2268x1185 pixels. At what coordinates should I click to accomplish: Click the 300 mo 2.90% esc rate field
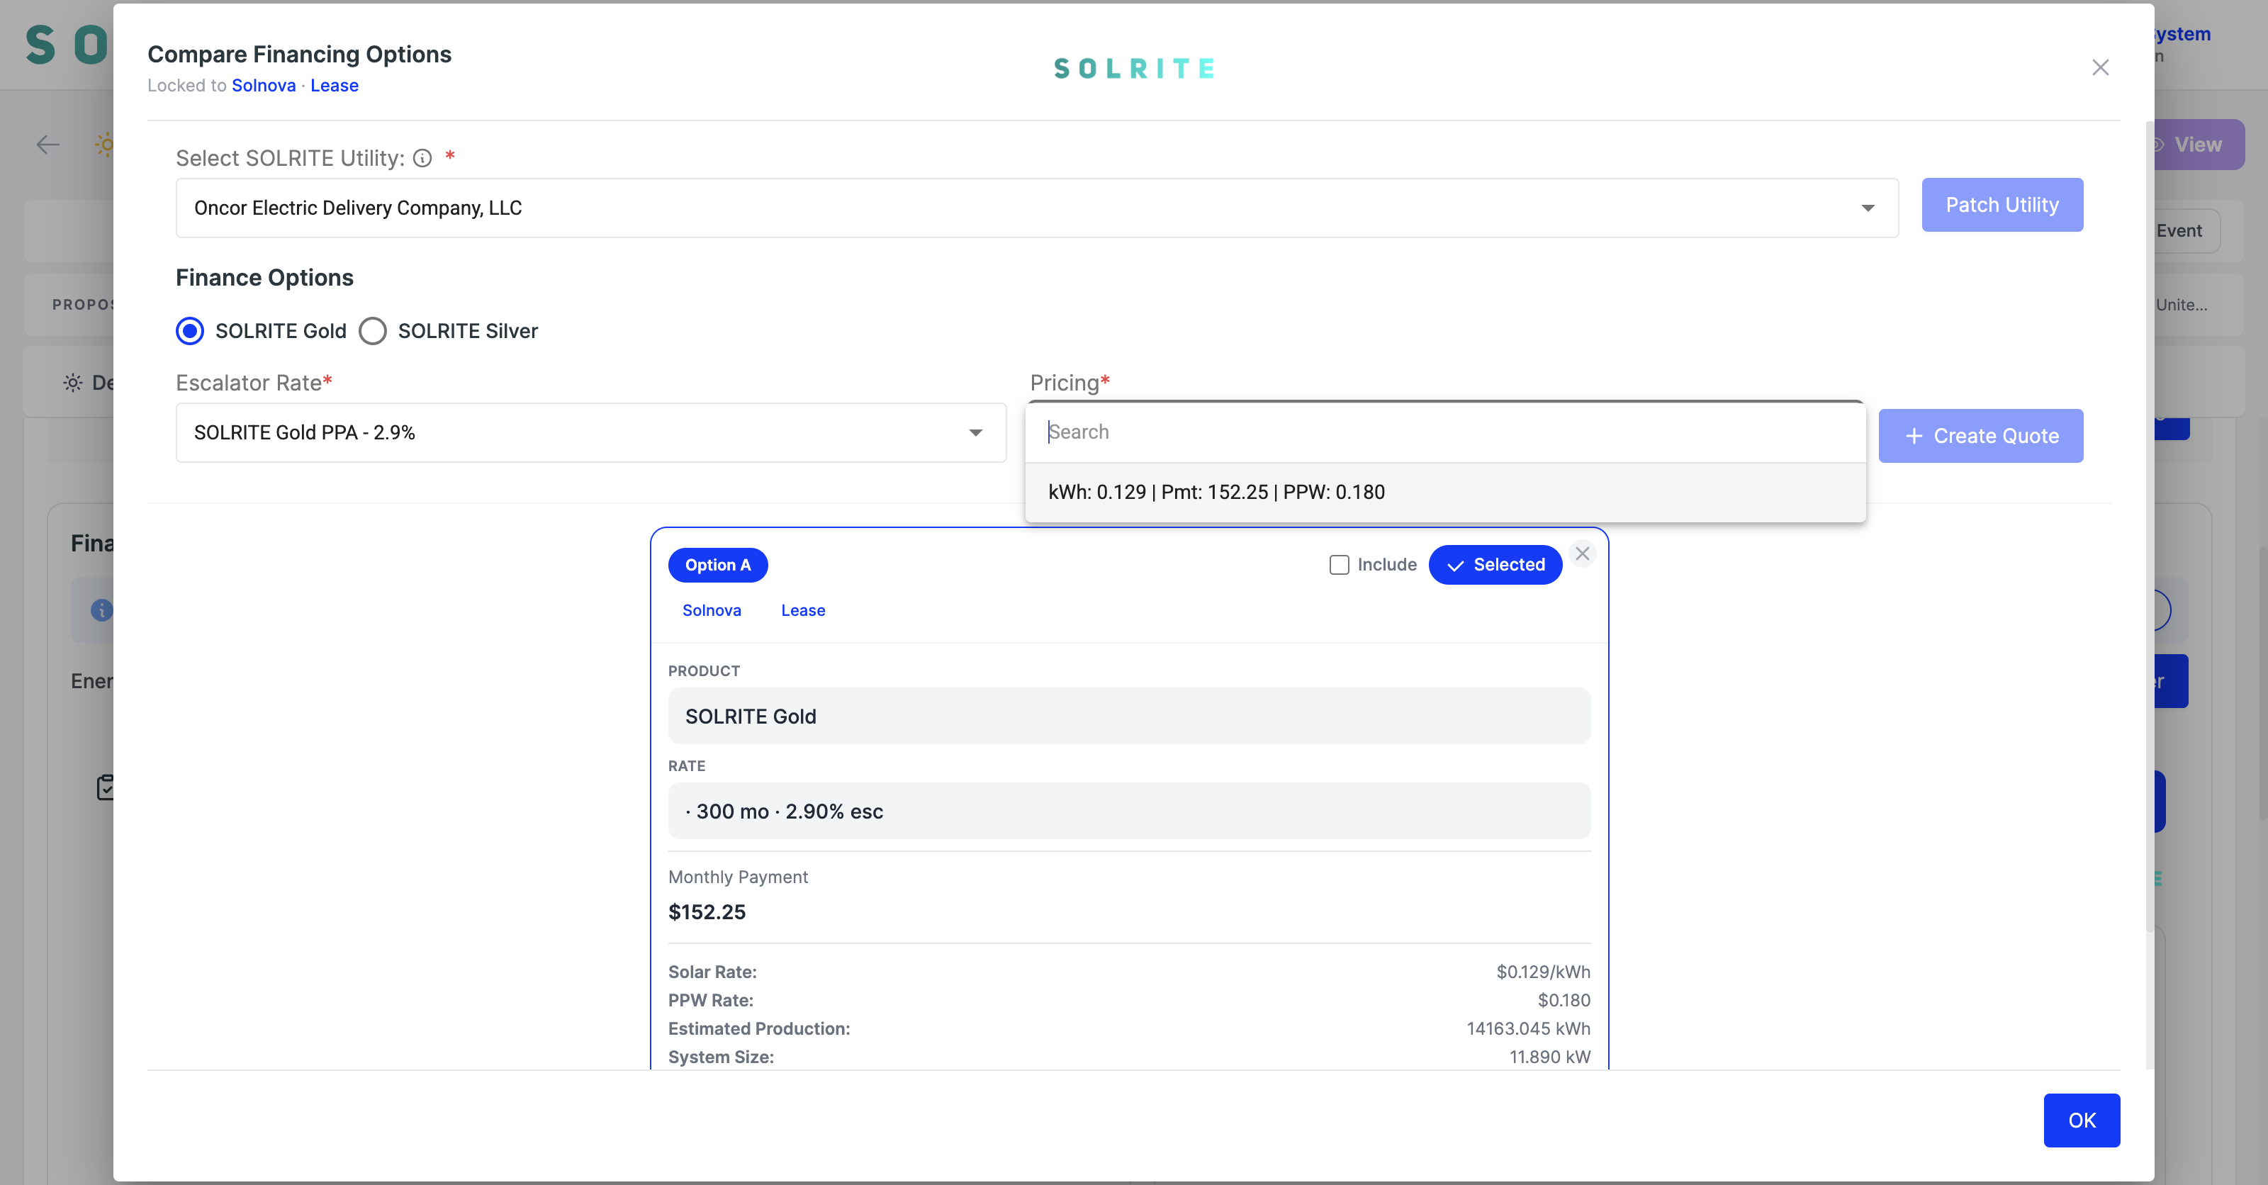coord(1129,811)
